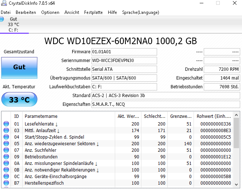This screenshot has width=242, height=189.
Task: Click the threshold value 140
Action: pos(188,143)
